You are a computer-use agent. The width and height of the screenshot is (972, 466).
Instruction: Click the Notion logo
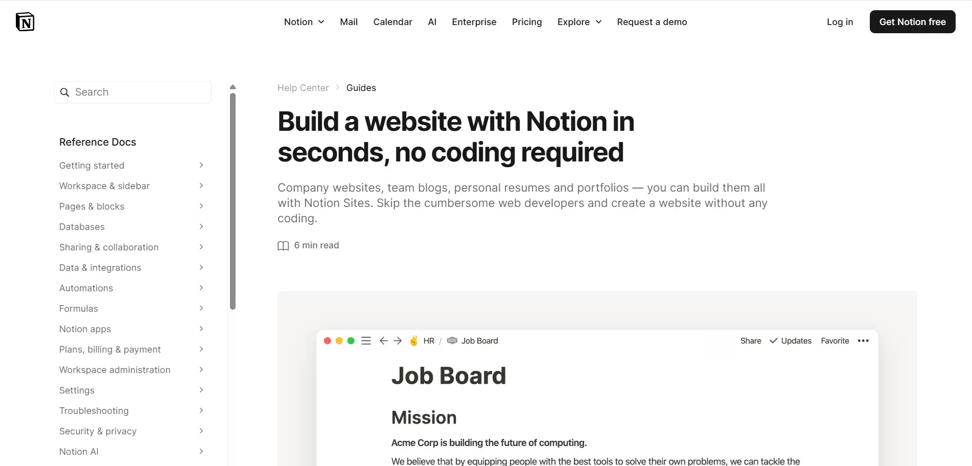(25, 21)
